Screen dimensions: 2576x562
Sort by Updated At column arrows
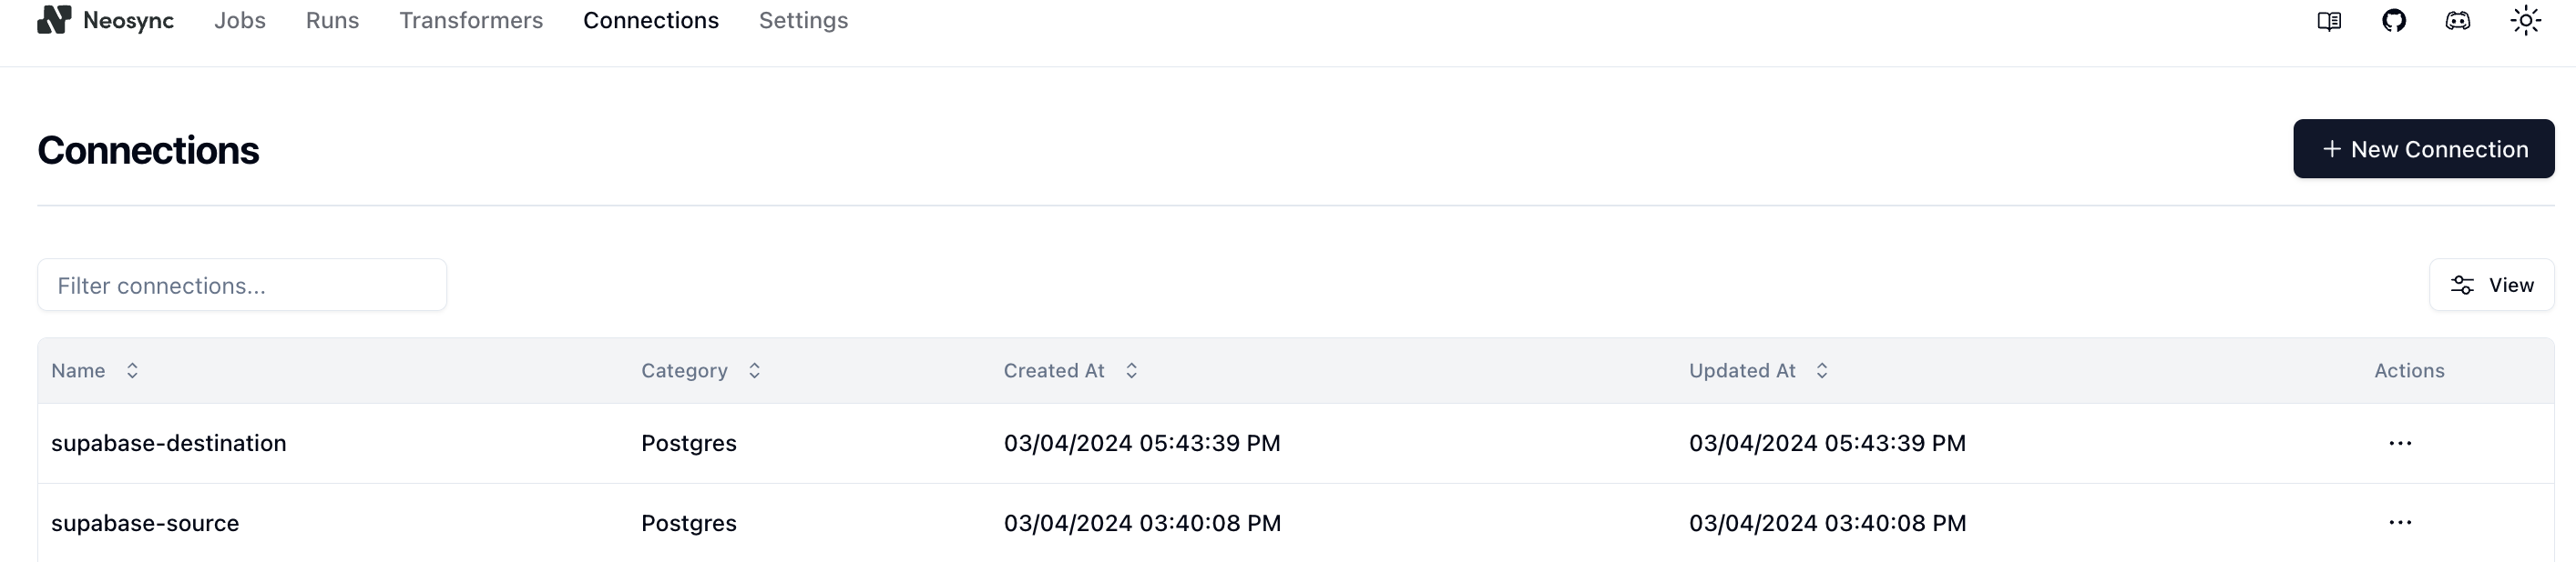coord(1822,370)
